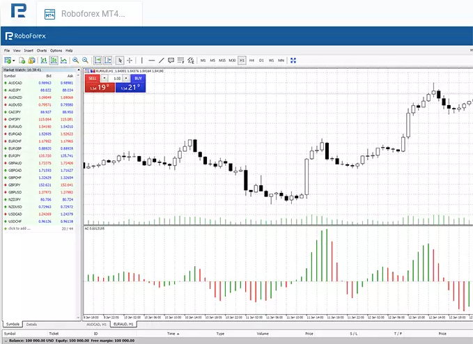Viewport: 473px width, 344px height.
Task: Click the fullscreen icon in the toolbar
Action: tap(293, 61)
